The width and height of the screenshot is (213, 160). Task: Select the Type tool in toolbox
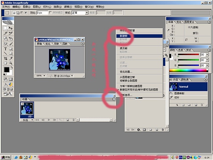tap(6, 49)
